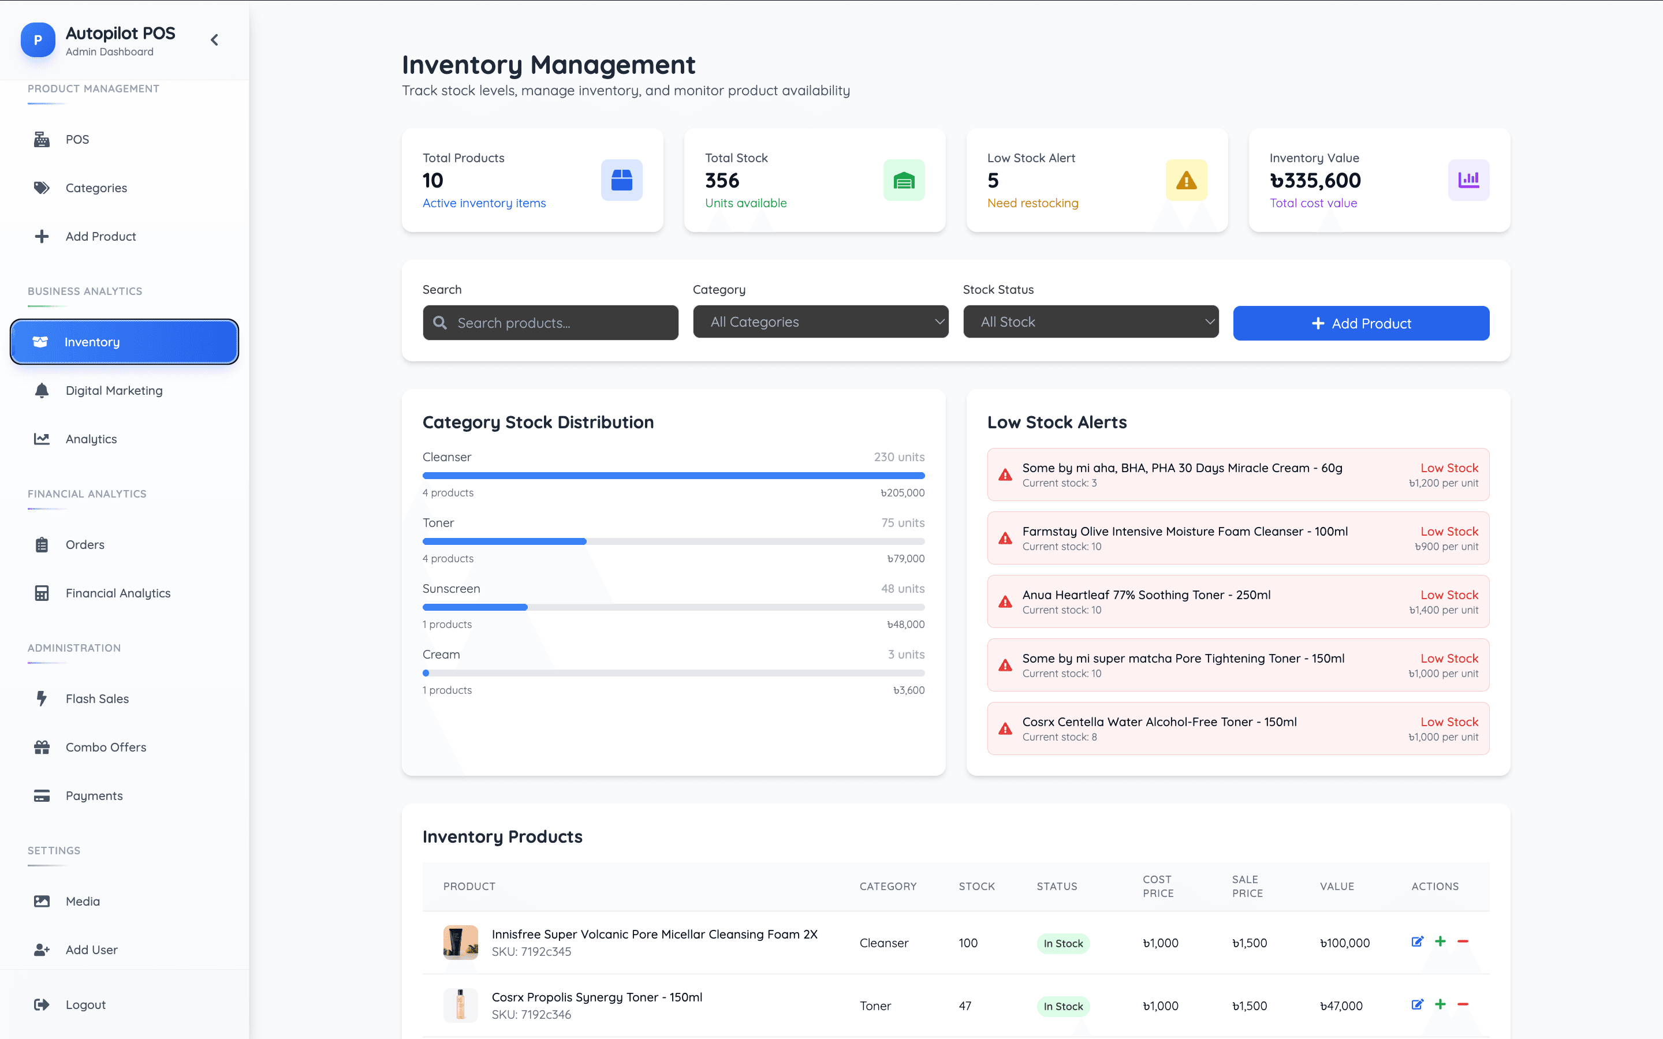The height and width of the screenshot is (1039, 1663).
Task: Click the 'Active inventory items' link text
Action: pos(484,203)
